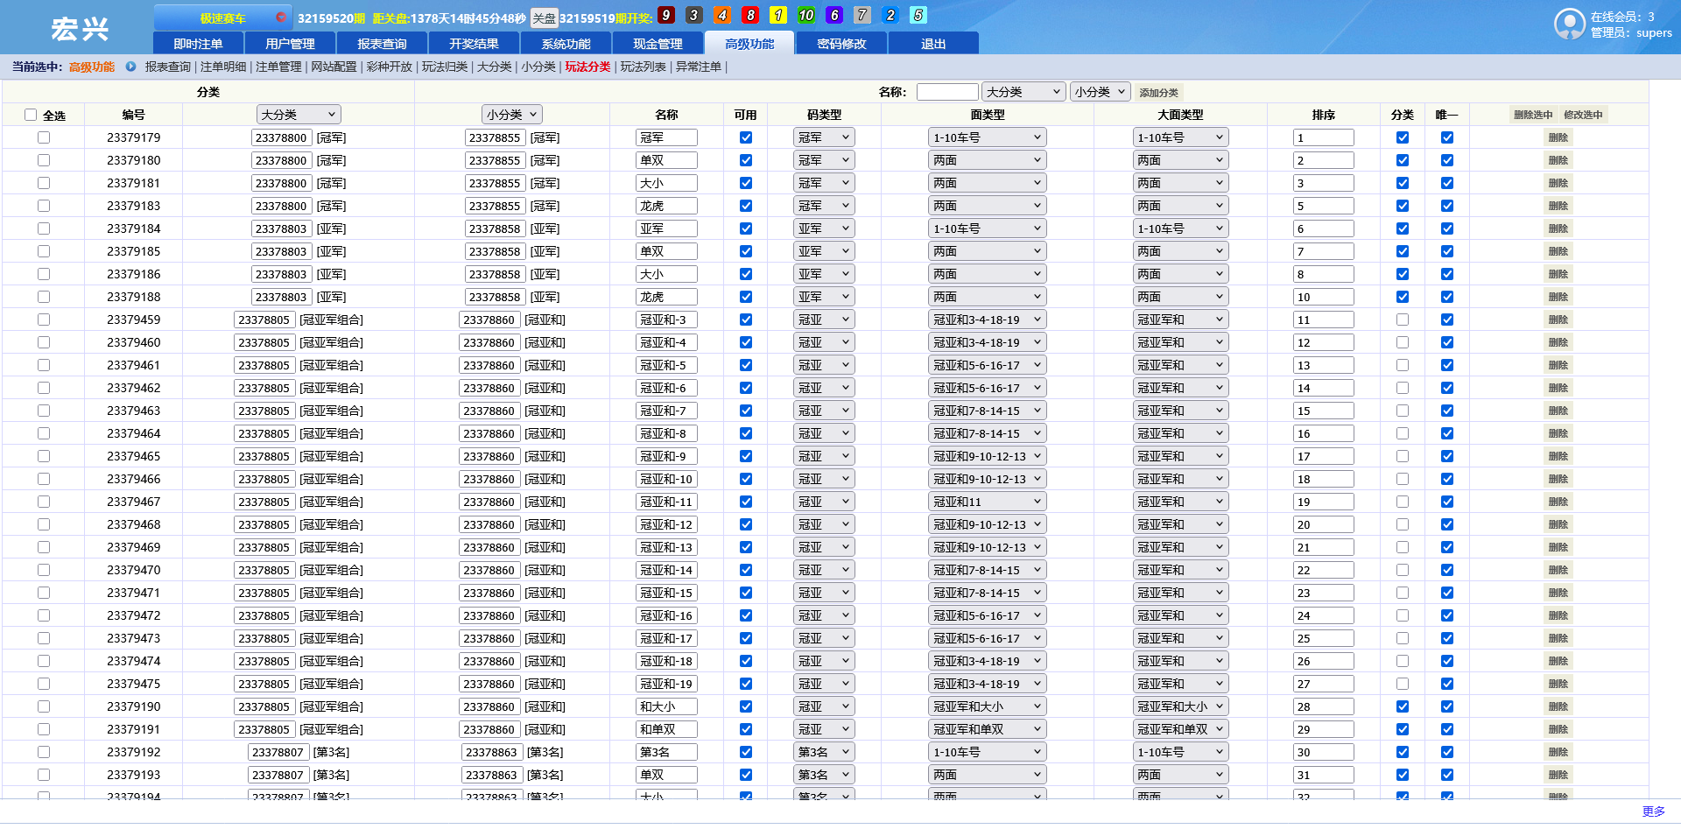Screen dimensions: 1681x829
Task: Delete row 23379179 with its 删除 button
Action: click(1558, 137)
